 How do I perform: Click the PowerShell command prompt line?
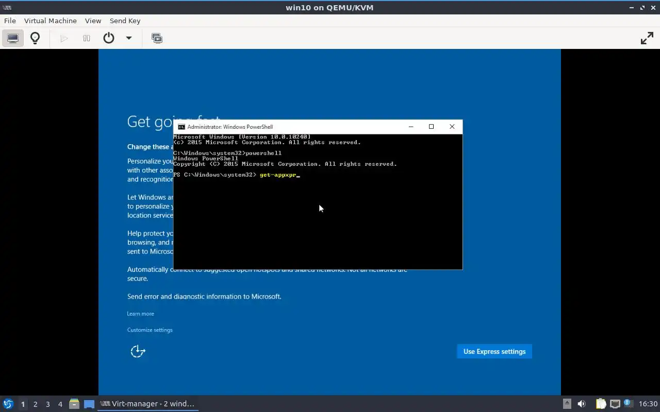click(x=237, y=175)
